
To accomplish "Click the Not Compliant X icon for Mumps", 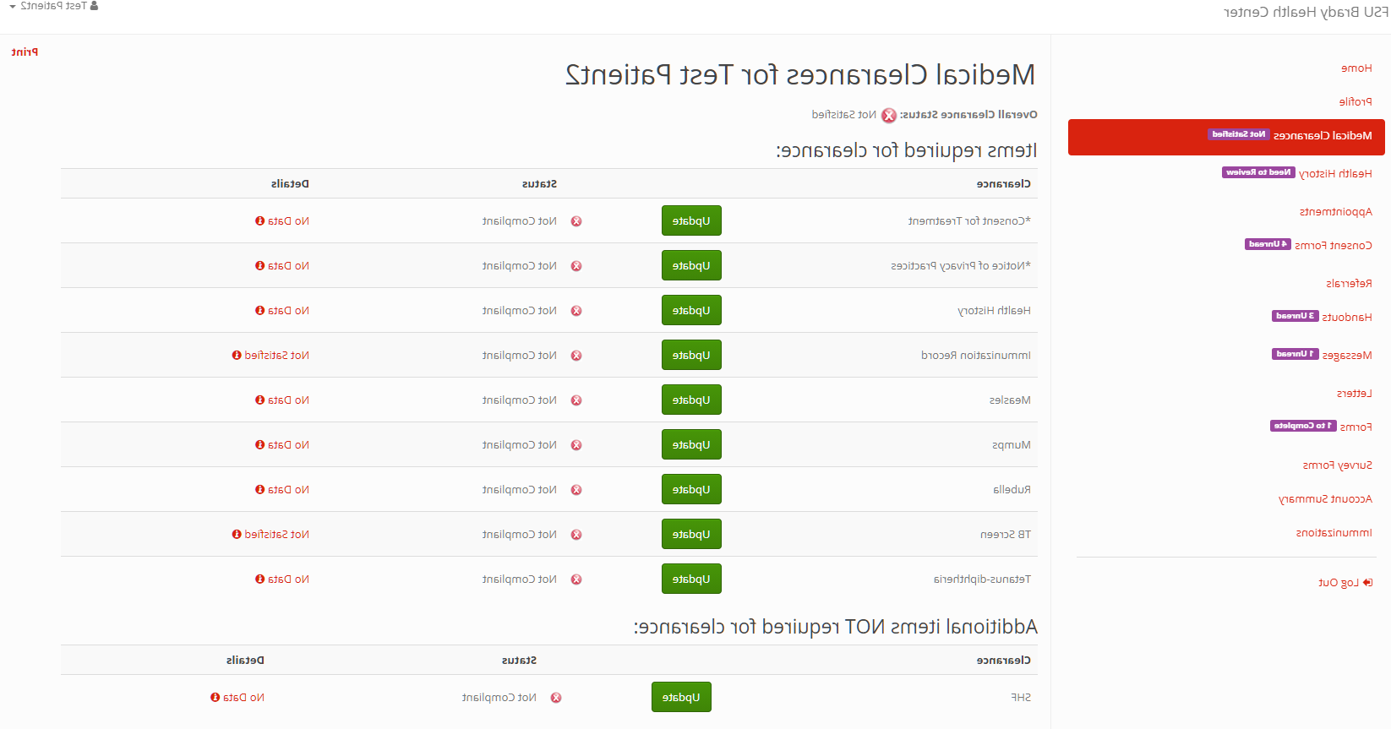I will pyautogui.click(x=576, y=445).
